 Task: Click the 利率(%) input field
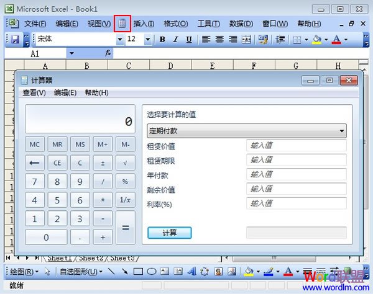(297, 203)
